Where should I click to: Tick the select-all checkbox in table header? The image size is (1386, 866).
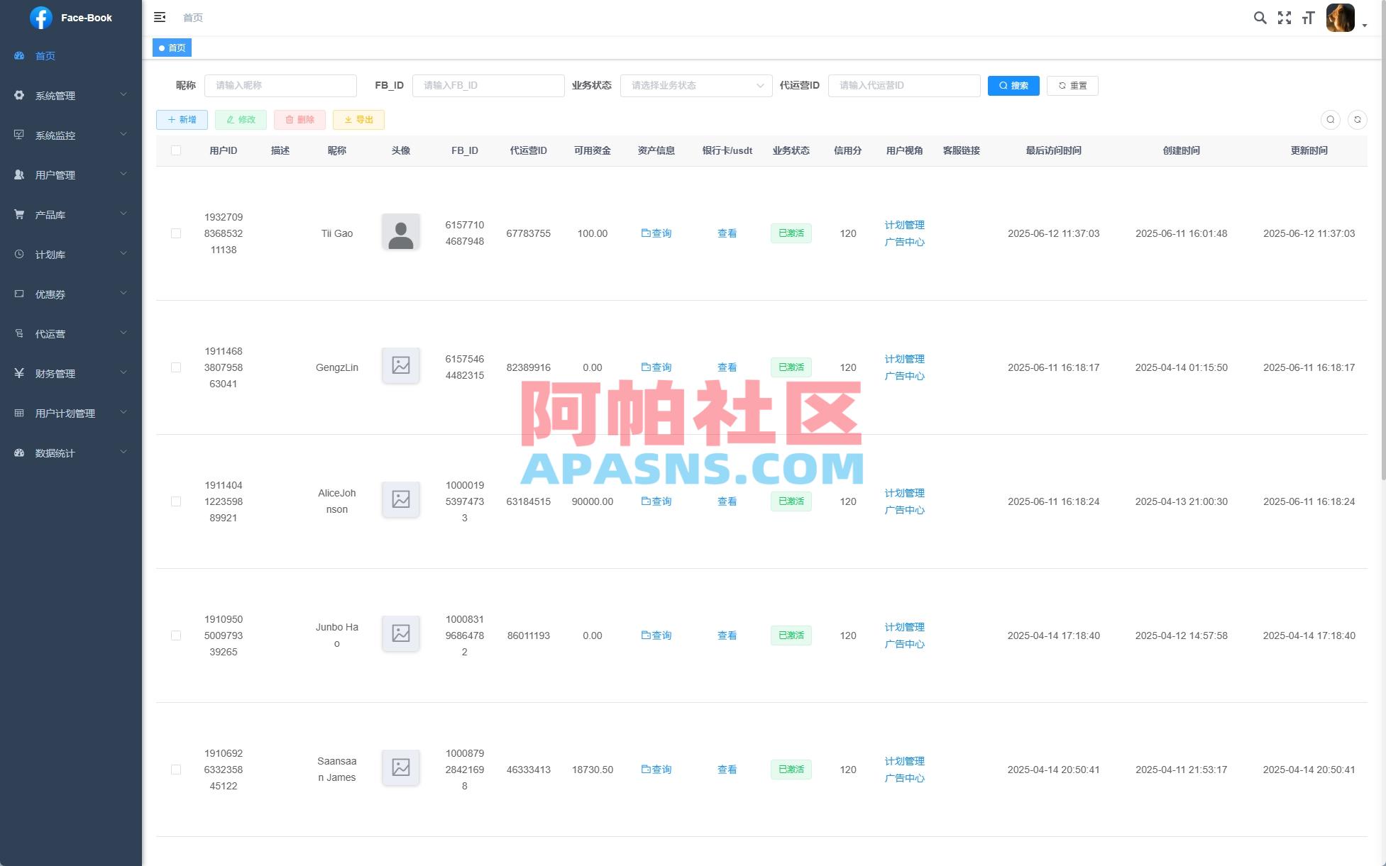[x=176, y=150]
